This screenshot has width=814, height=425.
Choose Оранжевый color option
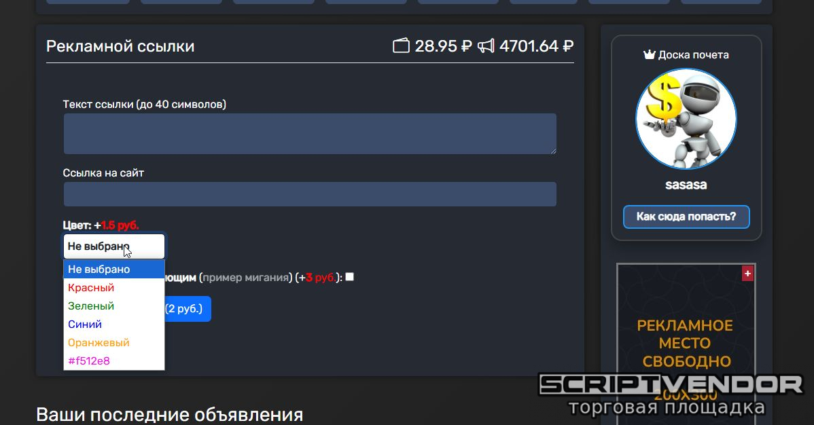[x=114, y=342]
